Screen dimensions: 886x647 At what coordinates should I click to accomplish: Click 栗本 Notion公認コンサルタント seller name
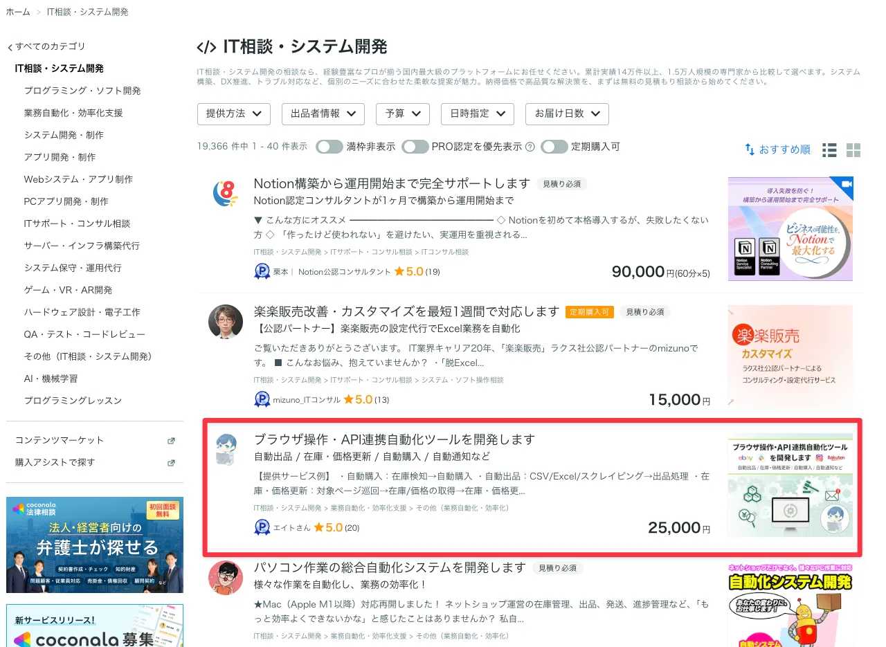pos(332,272)
